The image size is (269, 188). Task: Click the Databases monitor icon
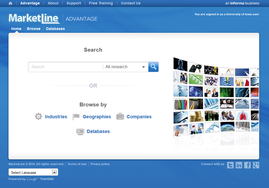point(80,131)
